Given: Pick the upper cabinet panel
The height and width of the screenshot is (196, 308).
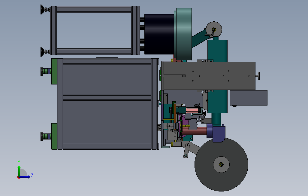Looking at the screenshot, I should point(107,79).
